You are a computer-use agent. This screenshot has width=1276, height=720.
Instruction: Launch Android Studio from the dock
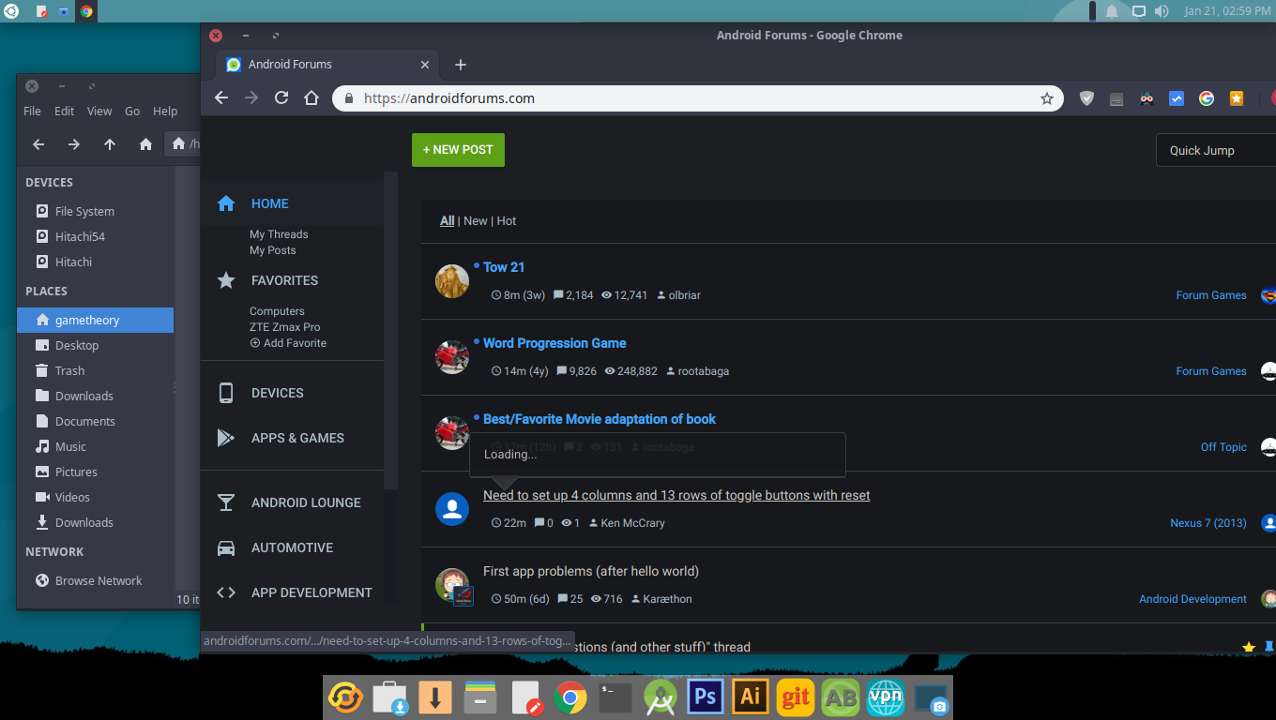point(660,697)
